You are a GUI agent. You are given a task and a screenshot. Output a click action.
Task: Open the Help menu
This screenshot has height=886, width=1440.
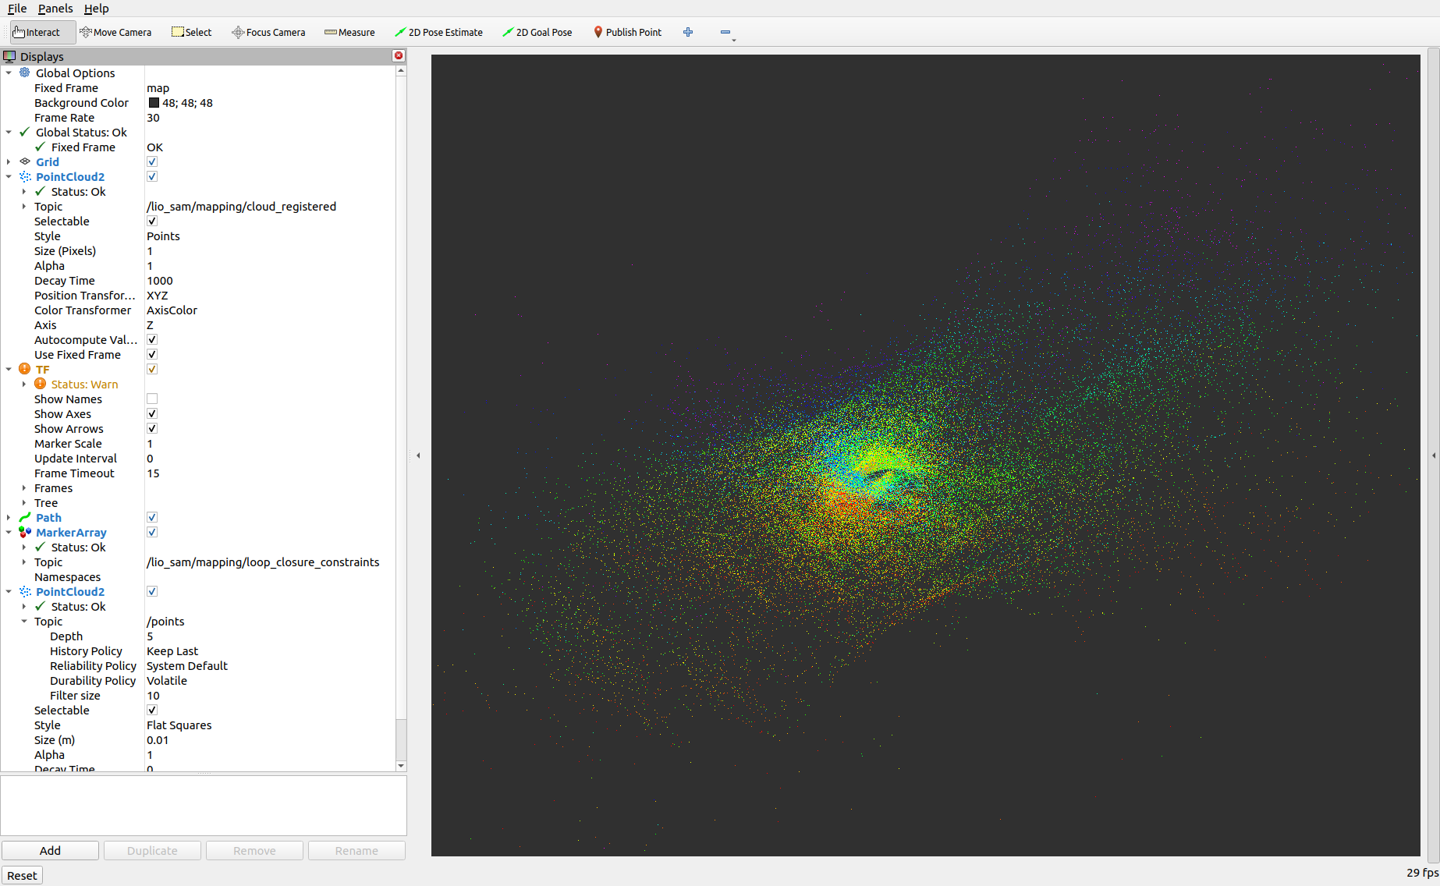click(96, 9)
